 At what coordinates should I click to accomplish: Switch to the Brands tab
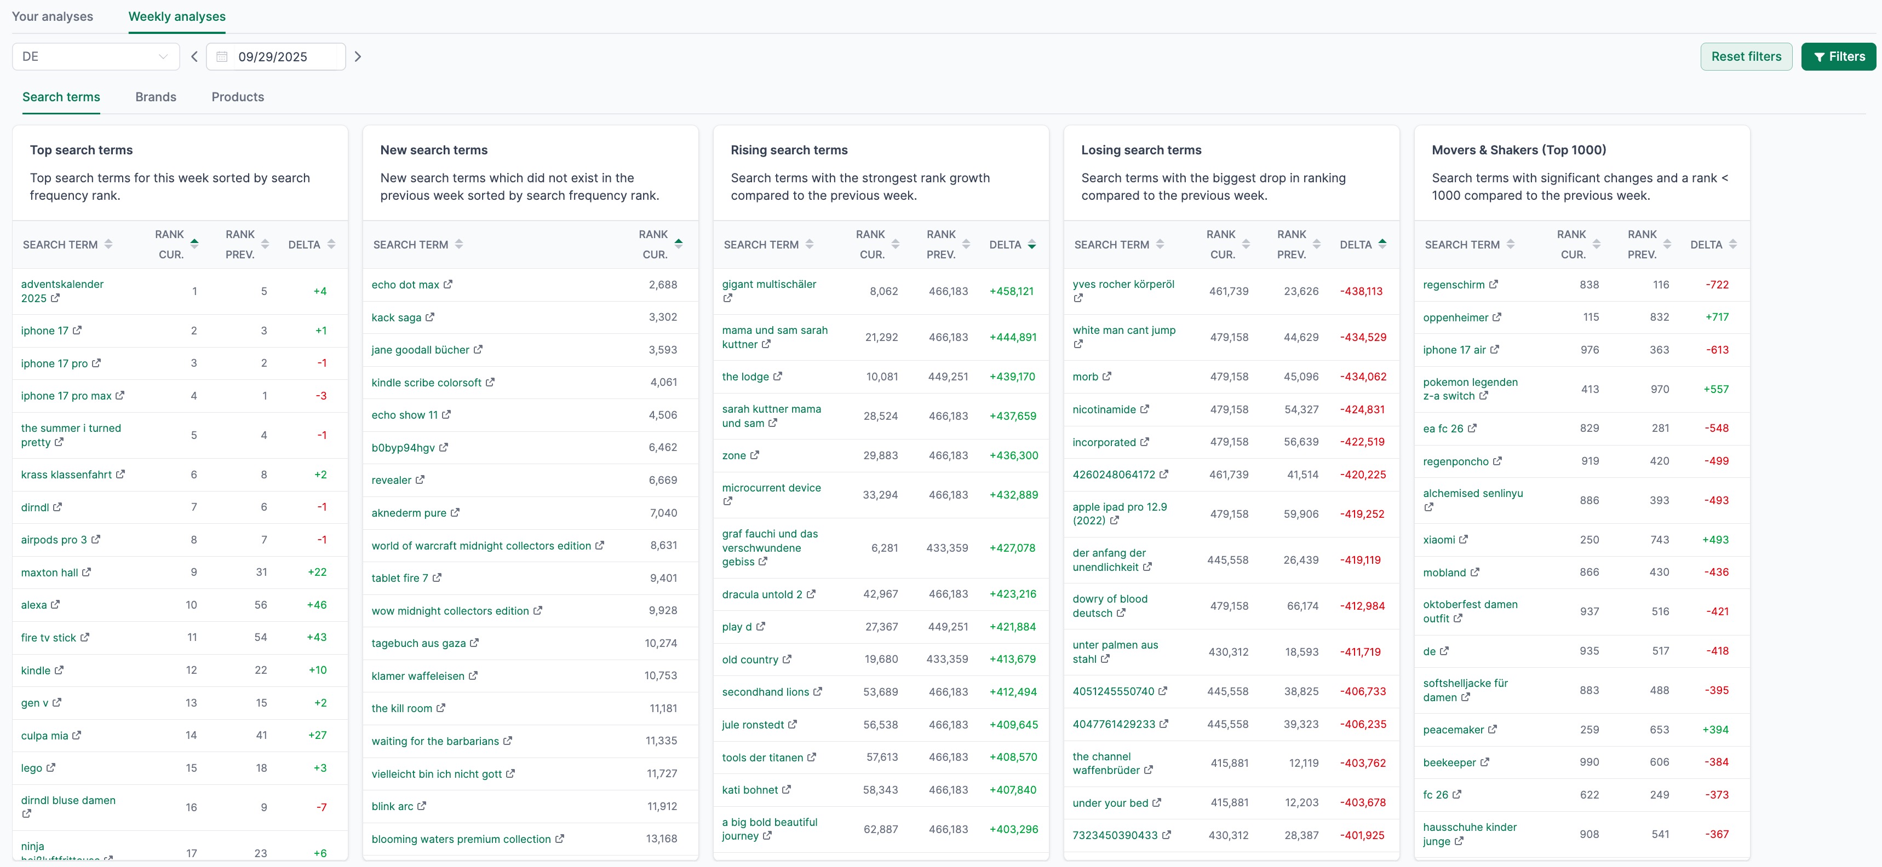(156, 97)
